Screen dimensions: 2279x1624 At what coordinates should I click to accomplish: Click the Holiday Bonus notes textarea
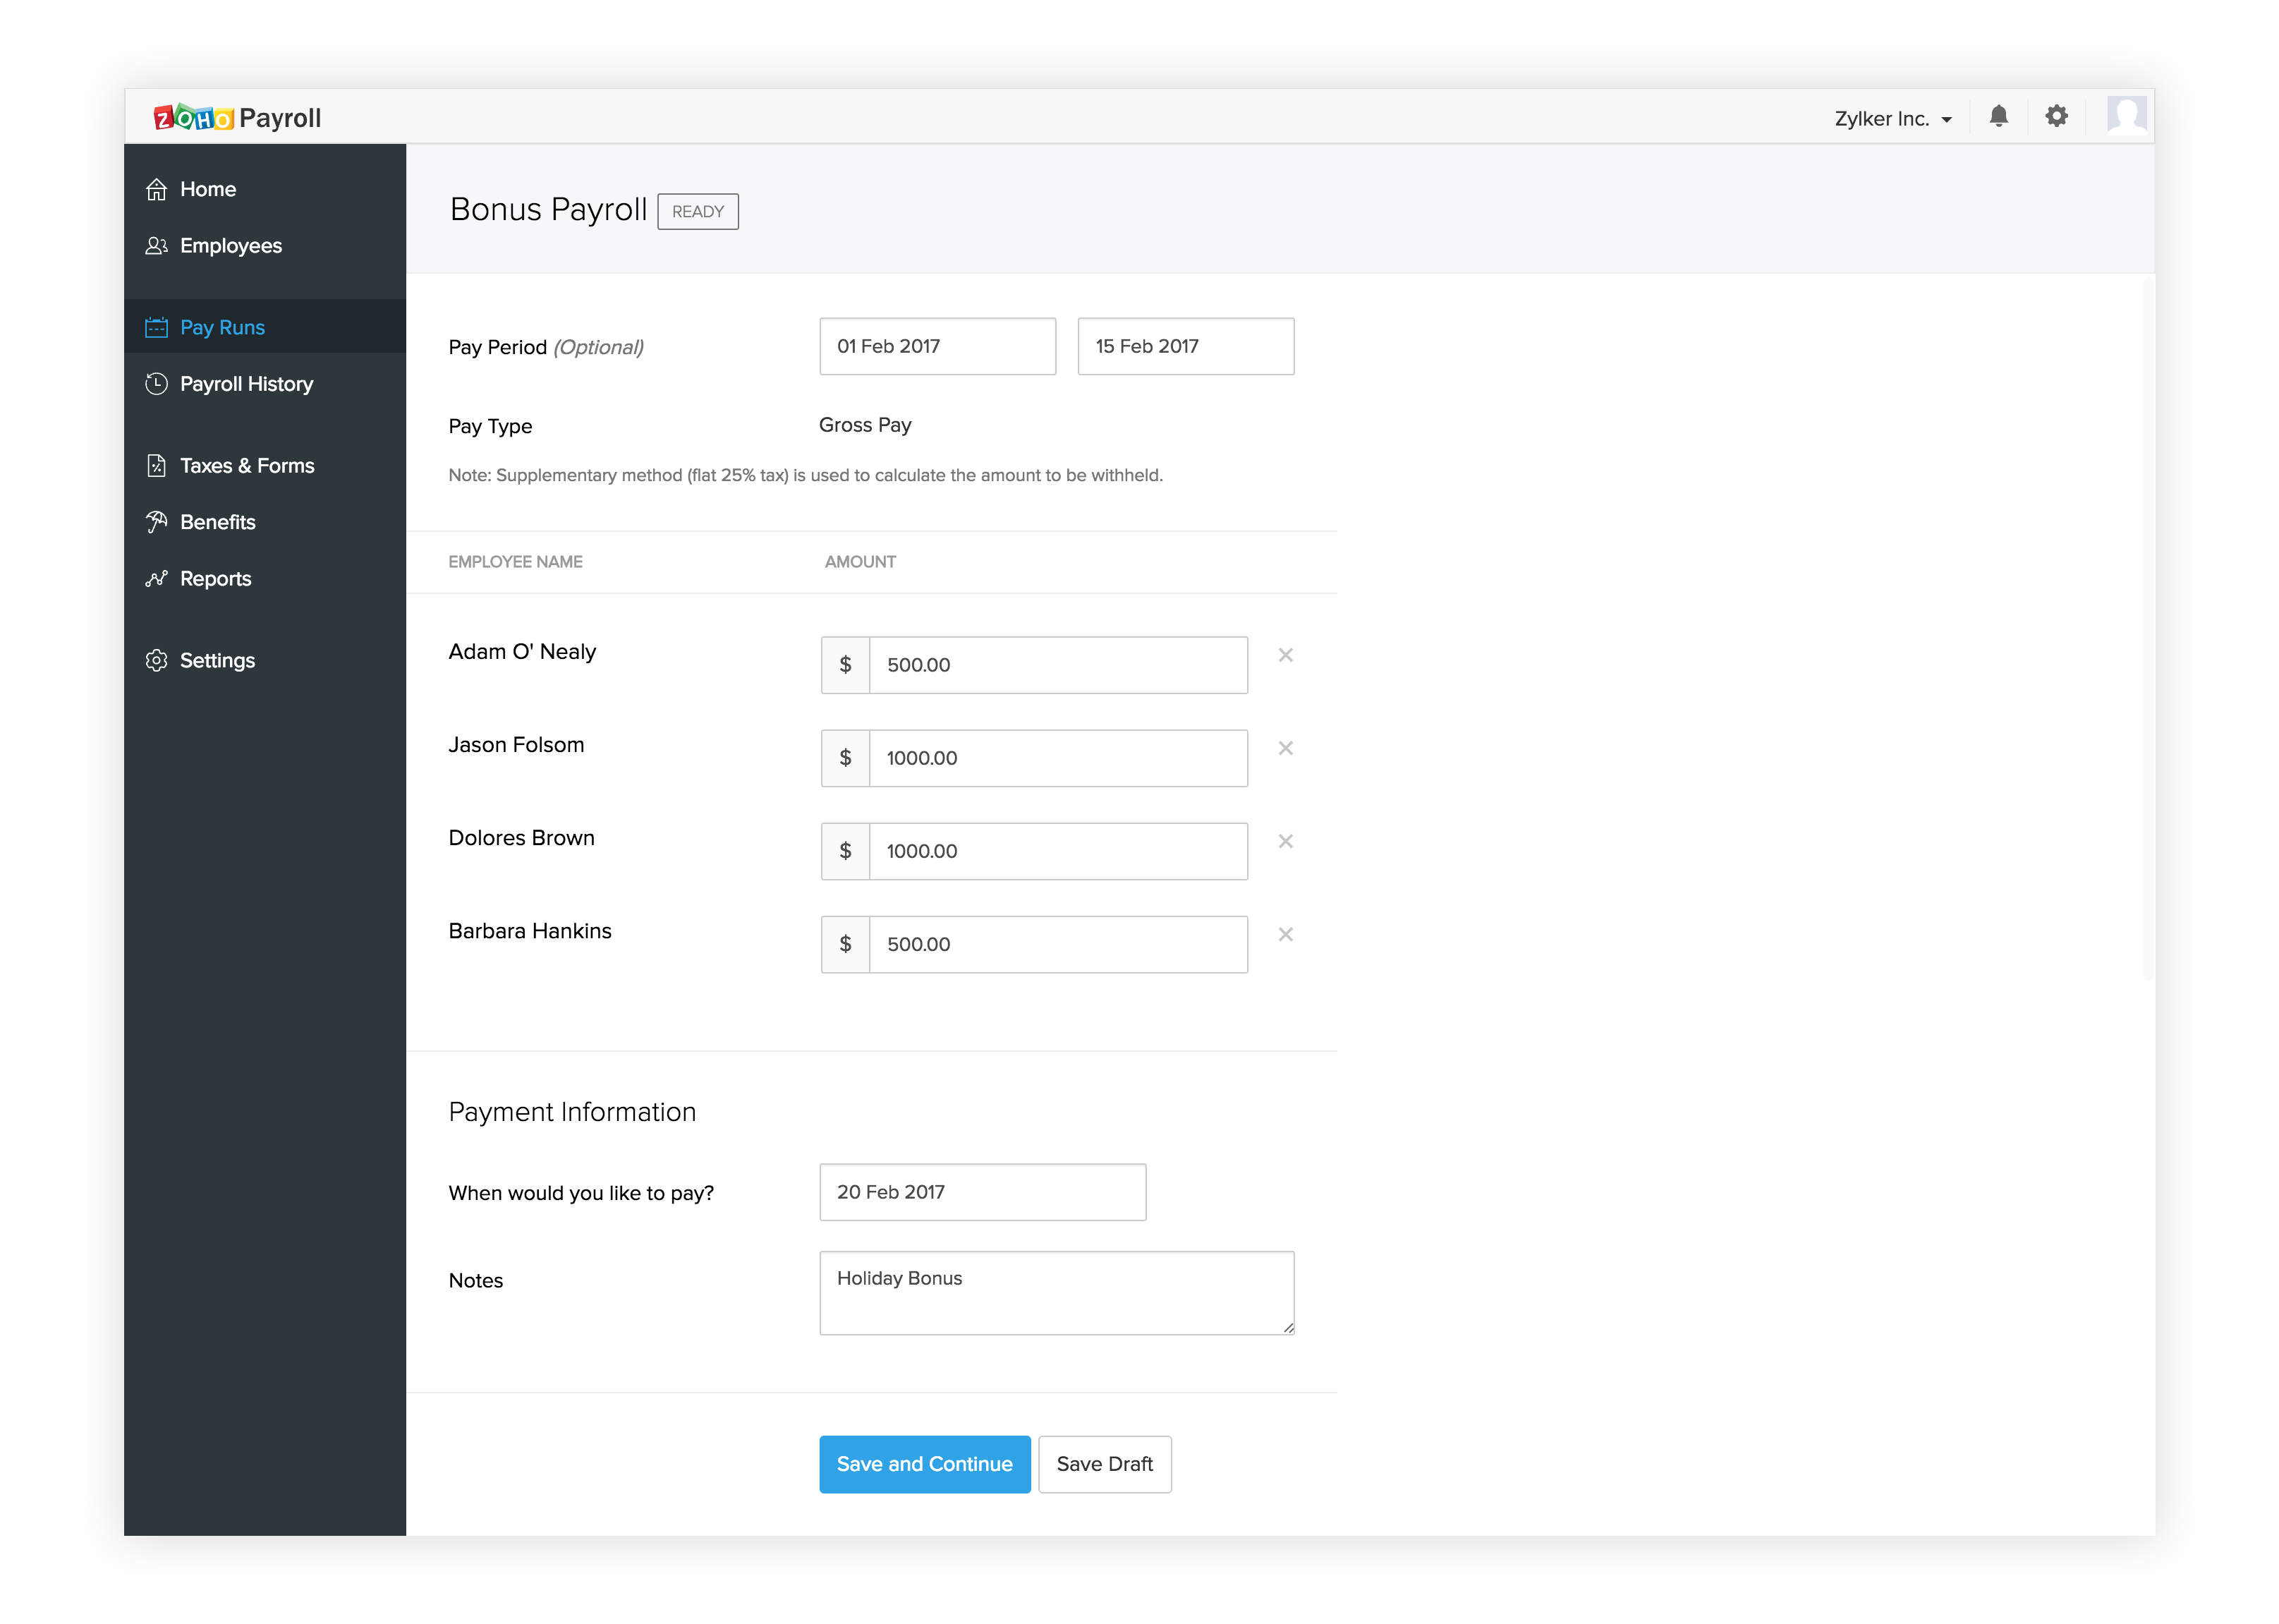pos(1055,1292)
